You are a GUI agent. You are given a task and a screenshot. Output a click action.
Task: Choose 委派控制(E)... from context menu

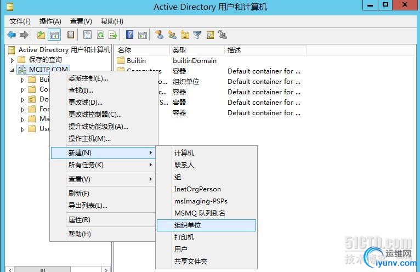point(103,78)
